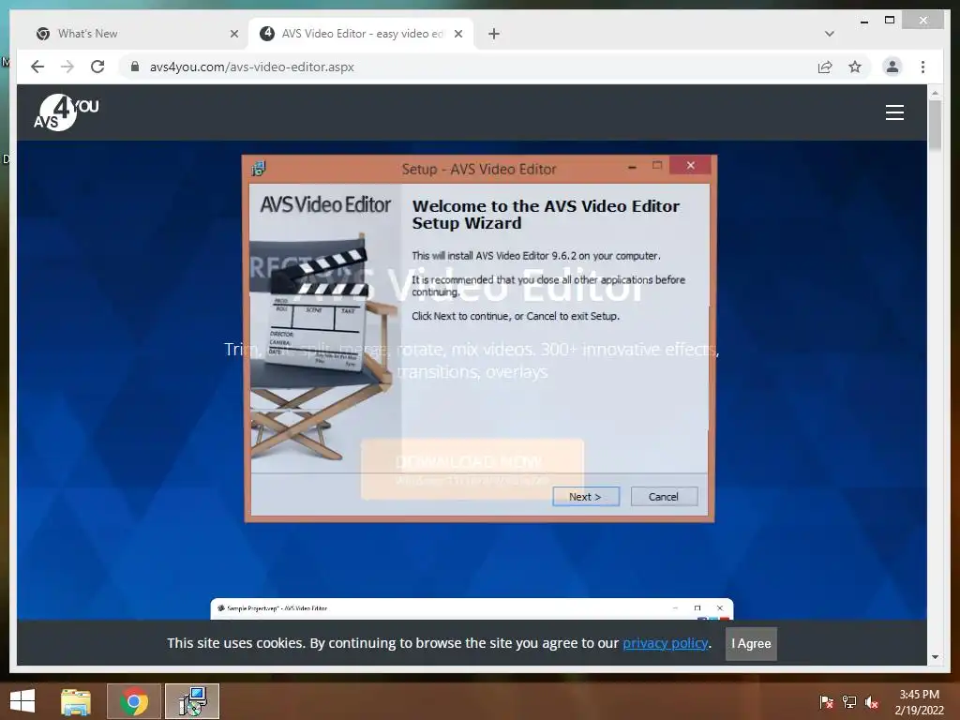The width and height of the screenshot is (960, 720).
Task: Close the Setup - AVS Video Editor dialog
Action: [x=690, y=165]
